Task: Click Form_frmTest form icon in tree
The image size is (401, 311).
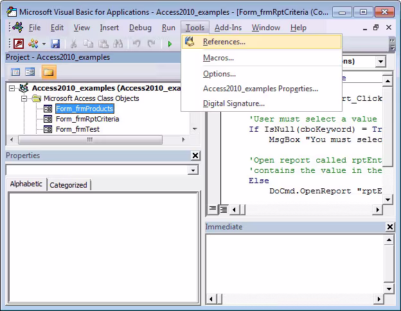Action: point(48,129)
